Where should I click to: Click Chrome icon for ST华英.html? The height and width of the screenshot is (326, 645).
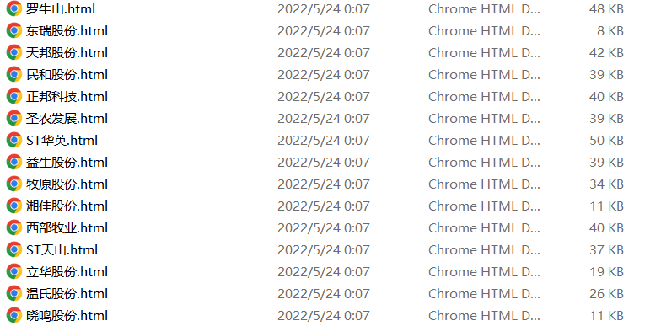point(14,140)
